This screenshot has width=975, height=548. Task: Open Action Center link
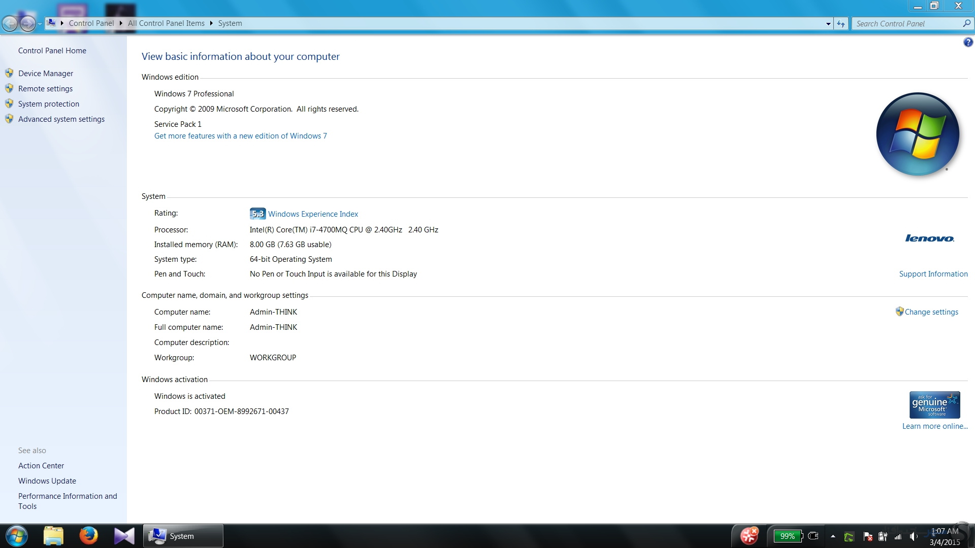pyautogui.click(x=41, y=466)
